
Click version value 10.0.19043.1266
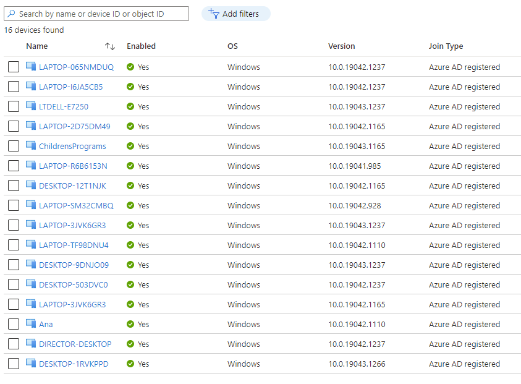point(357,364)
